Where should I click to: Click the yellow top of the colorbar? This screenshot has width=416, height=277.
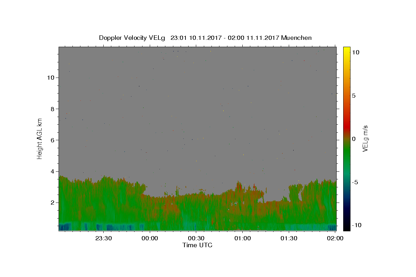(x=346, y=50)
